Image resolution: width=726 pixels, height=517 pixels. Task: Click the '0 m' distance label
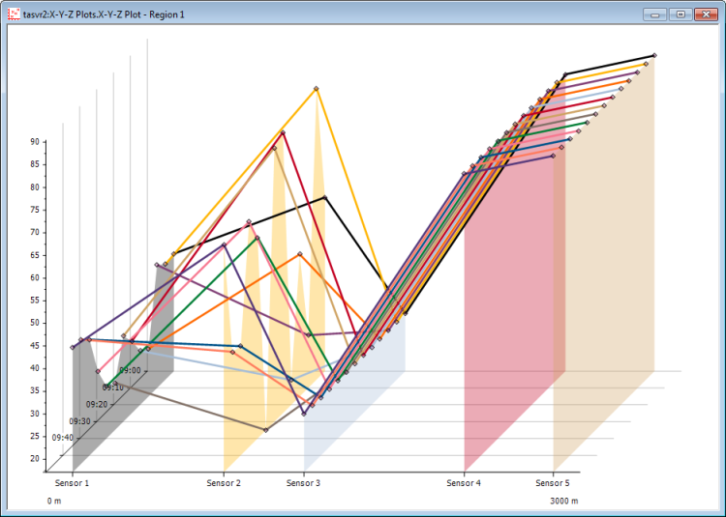pos(54,501)
